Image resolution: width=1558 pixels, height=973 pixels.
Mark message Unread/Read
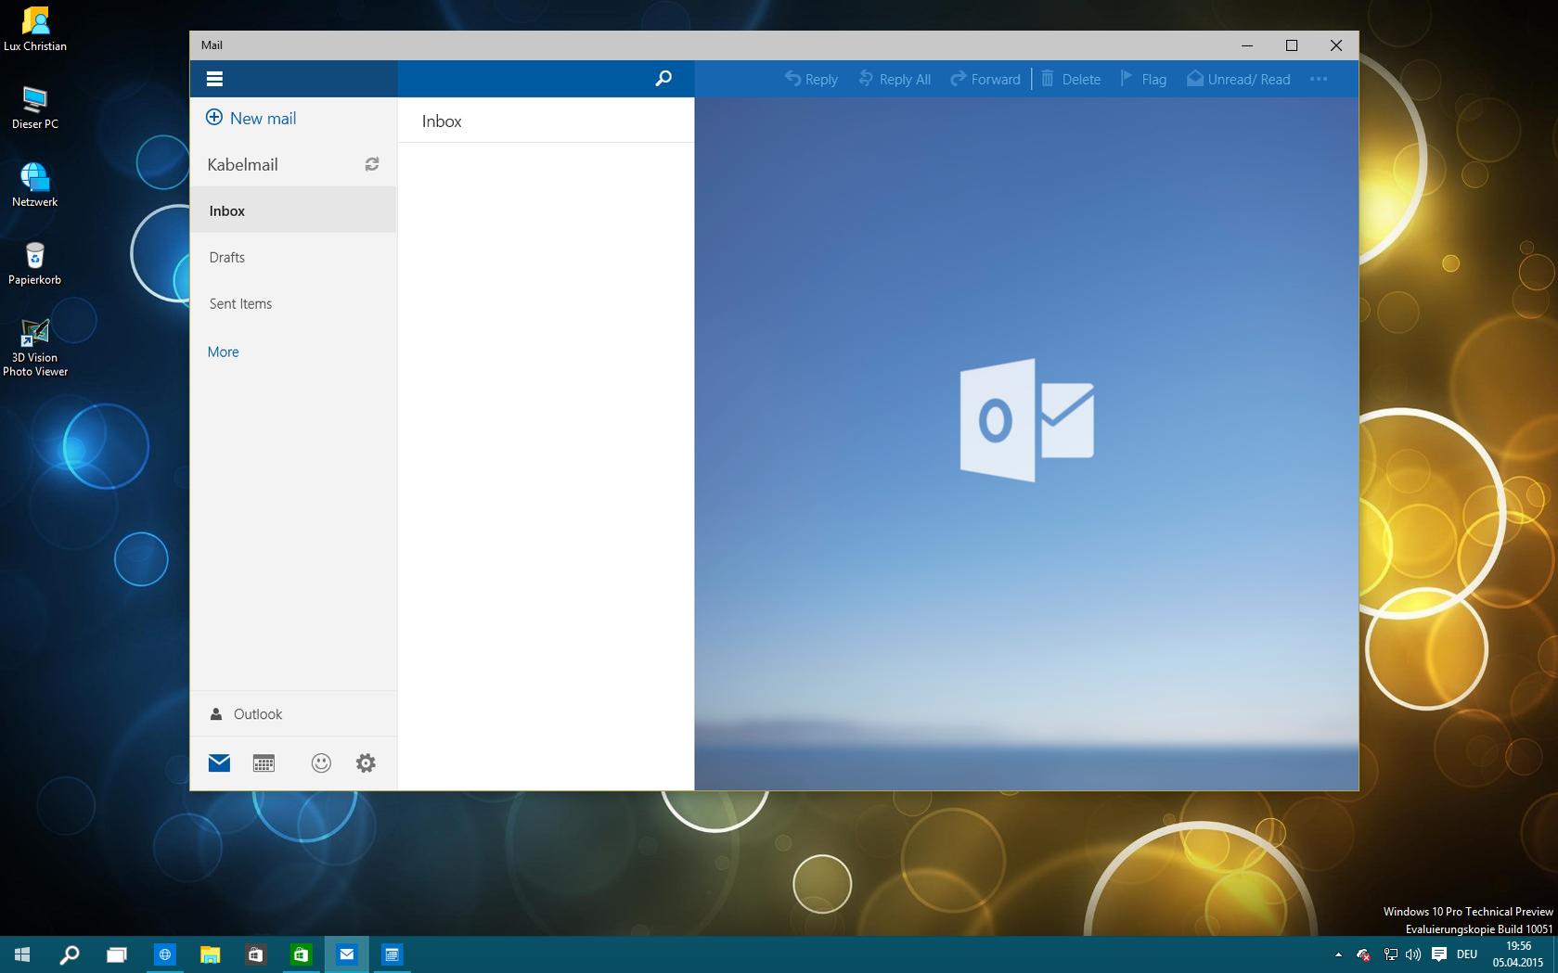[1239, 79]
